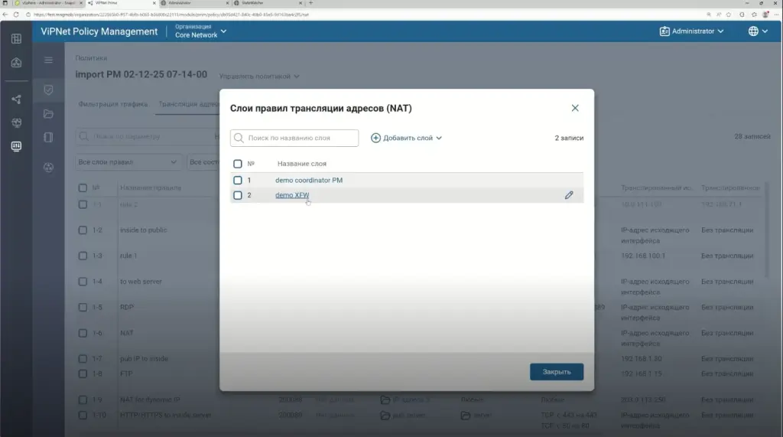
Task: Open a new browser tab
Action: (310, 3)
